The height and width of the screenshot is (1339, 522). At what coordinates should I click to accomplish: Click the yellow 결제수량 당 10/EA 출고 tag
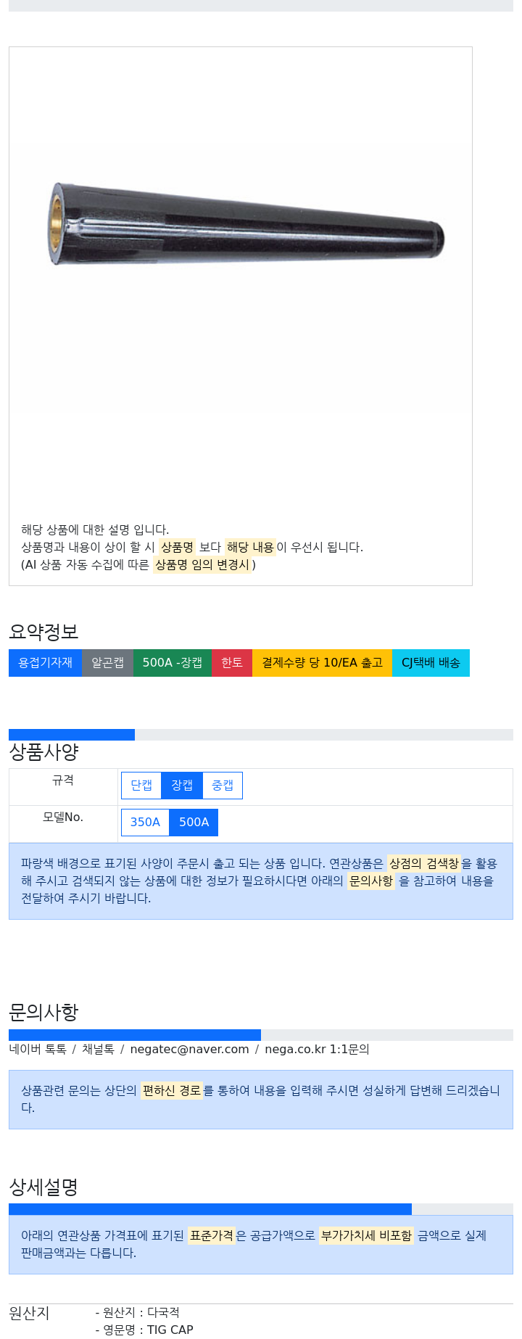[x=322, y=663]
